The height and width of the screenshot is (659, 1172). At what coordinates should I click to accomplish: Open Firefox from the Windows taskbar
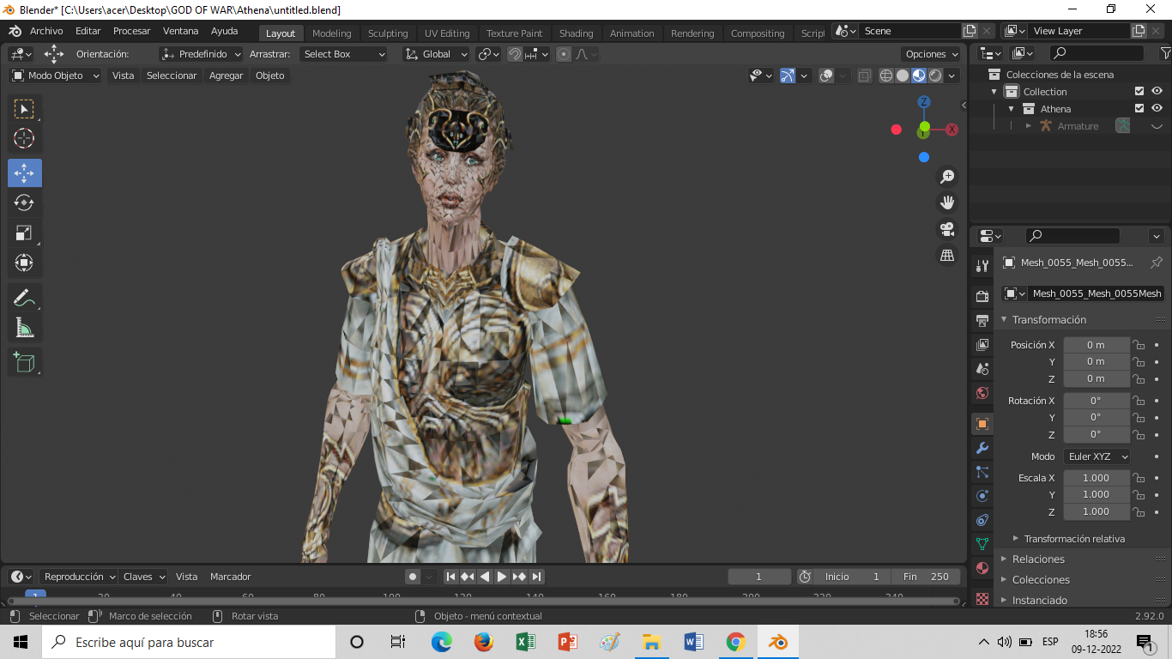point(484,642)
